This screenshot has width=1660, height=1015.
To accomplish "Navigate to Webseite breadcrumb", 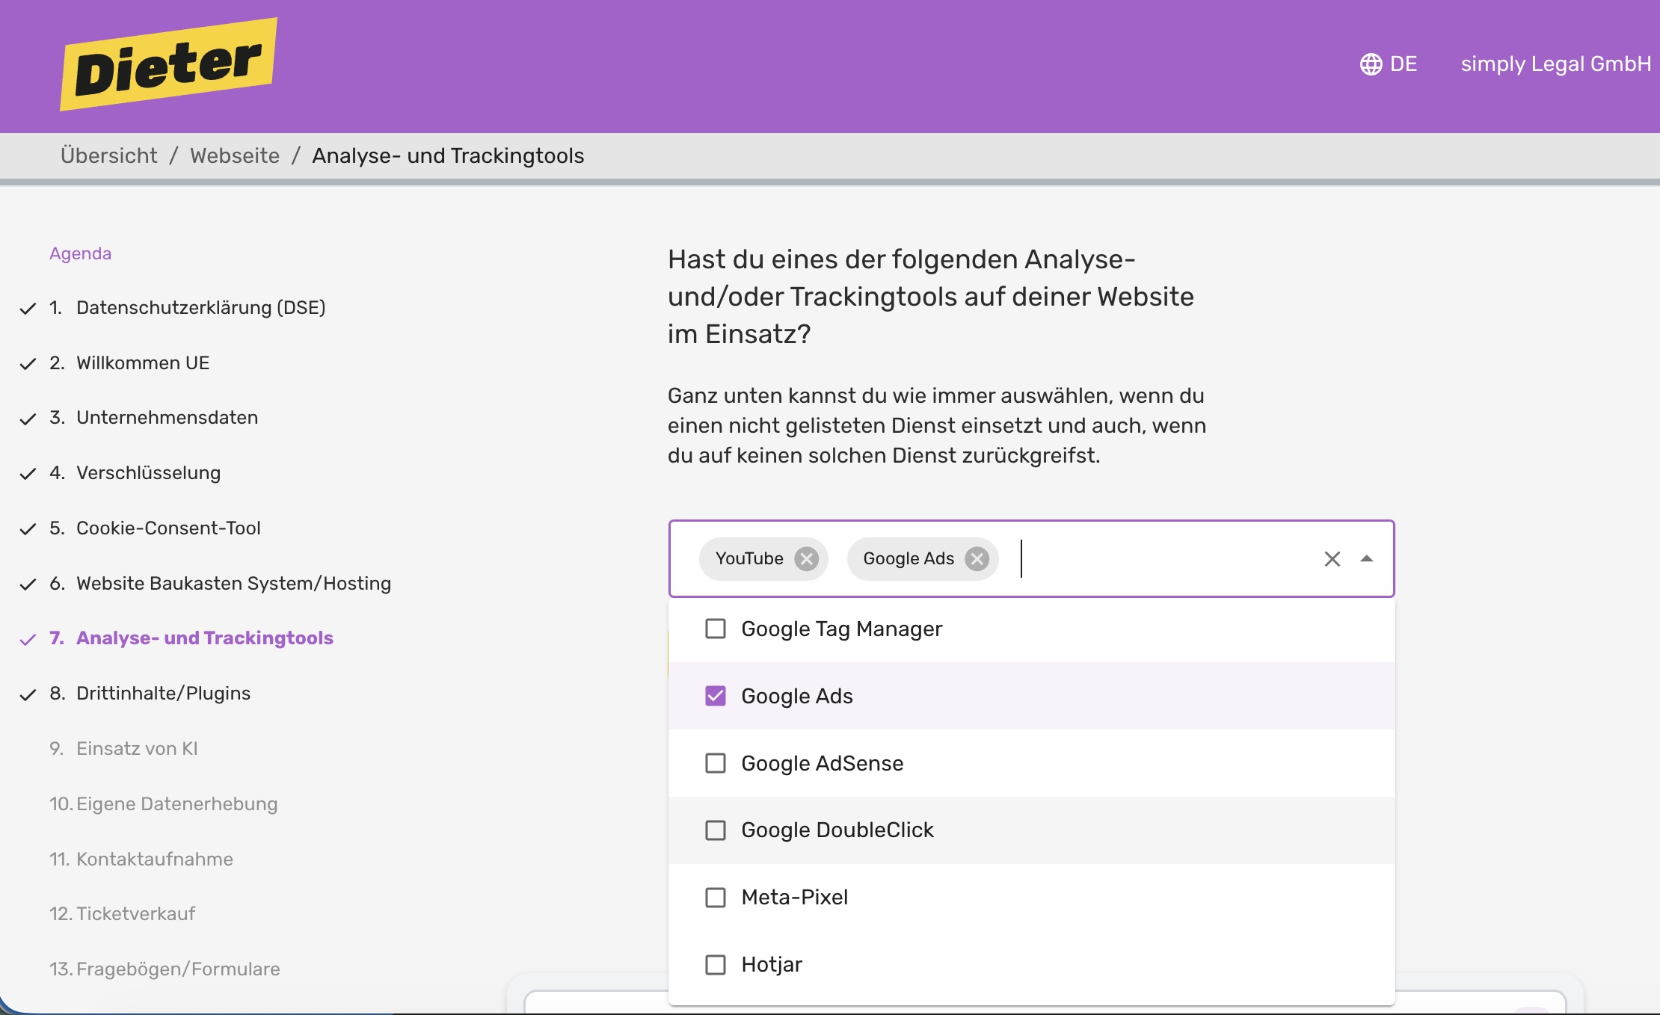I will [235, 155].
